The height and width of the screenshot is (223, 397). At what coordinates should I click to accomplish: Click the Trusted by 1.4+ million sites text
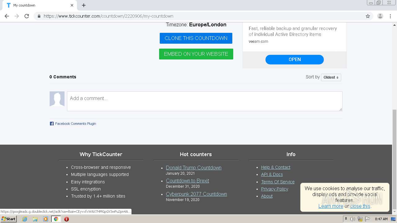98,196
